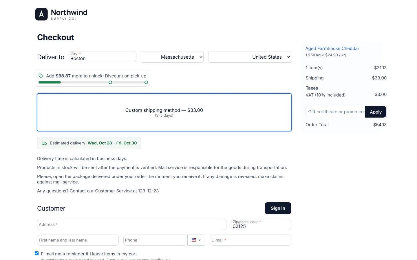
Task: Click the Order Total amount $64.13
Action: point(380,125)
